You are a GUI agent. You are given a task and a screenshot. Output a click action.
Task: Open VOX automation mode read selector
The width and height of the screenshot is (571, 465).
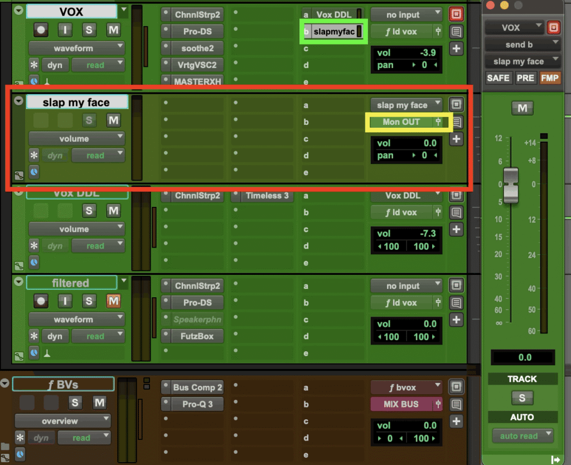[98, 65]
